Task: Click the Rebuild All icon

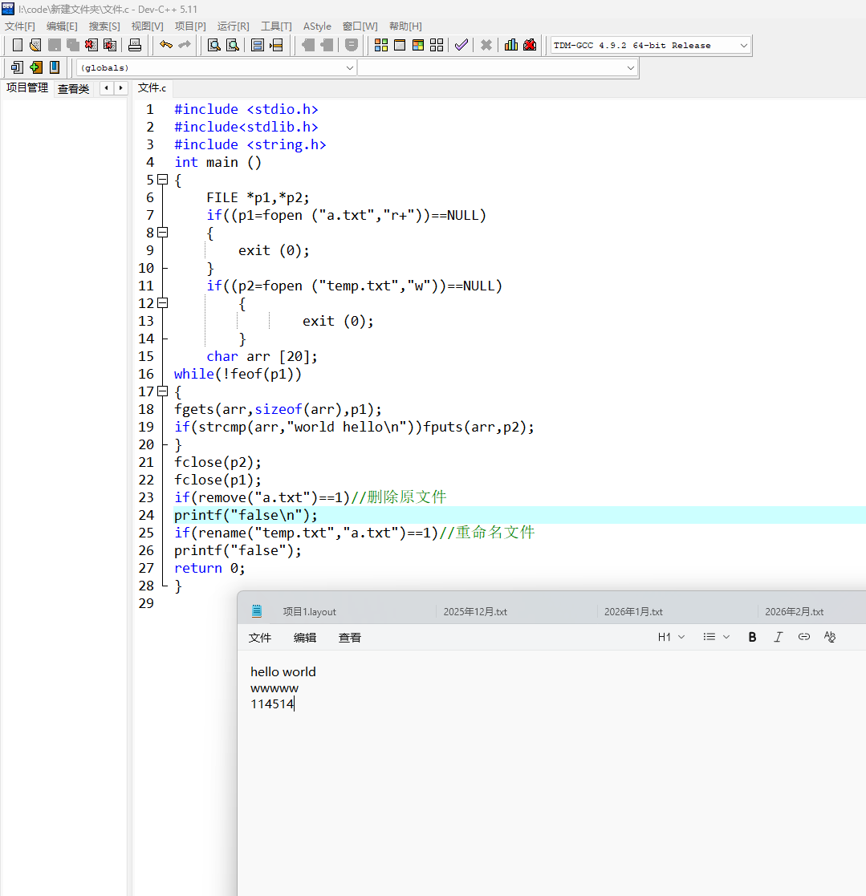Action: (437, 45)
